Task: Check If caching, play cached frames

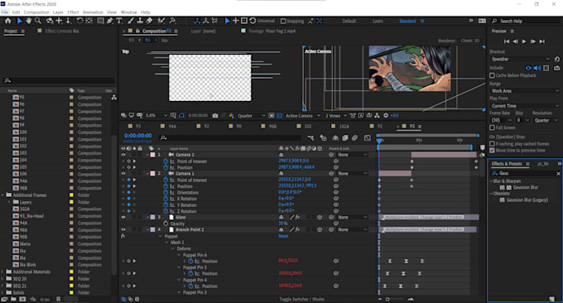Action: pos(493,144)
